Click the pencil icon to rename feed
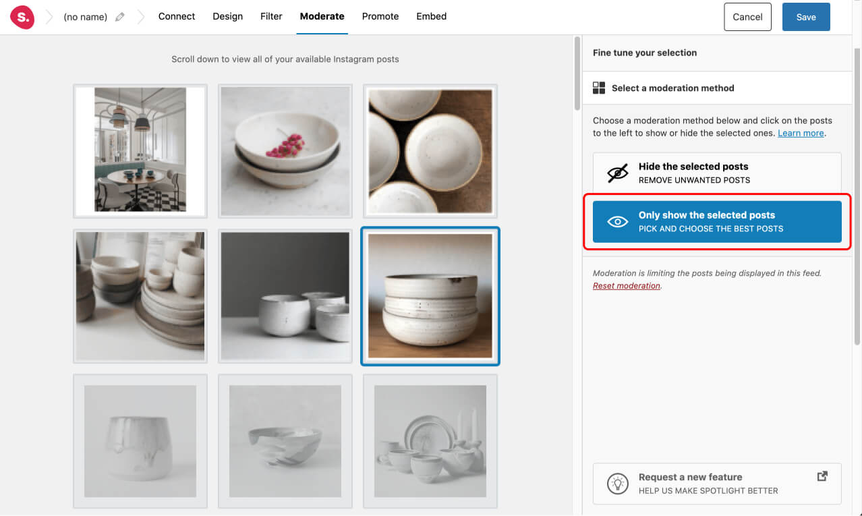862x516 pixels. coord(120,17)
